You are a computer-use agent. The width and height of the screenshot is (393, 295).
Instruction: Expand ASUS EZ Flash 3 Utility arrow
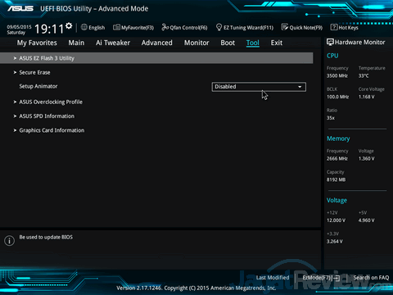[15, 58]
